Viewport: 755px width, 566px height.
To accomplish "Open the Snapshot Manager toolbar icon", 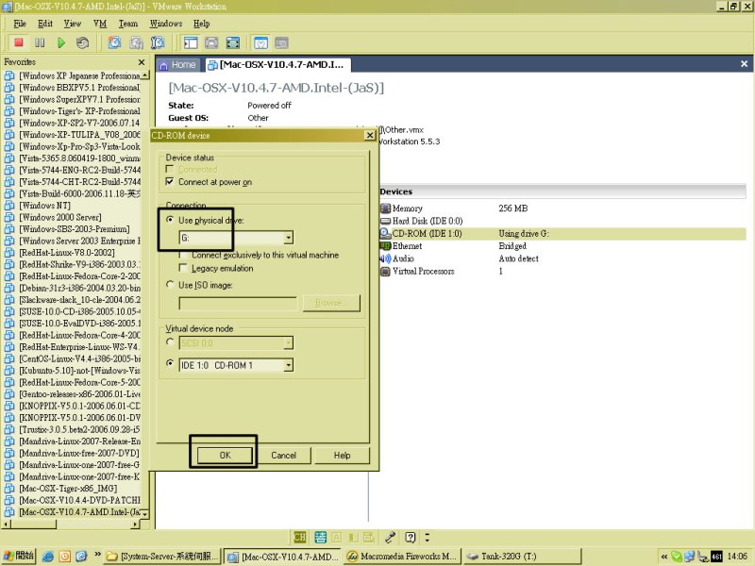I will point(158,42).
